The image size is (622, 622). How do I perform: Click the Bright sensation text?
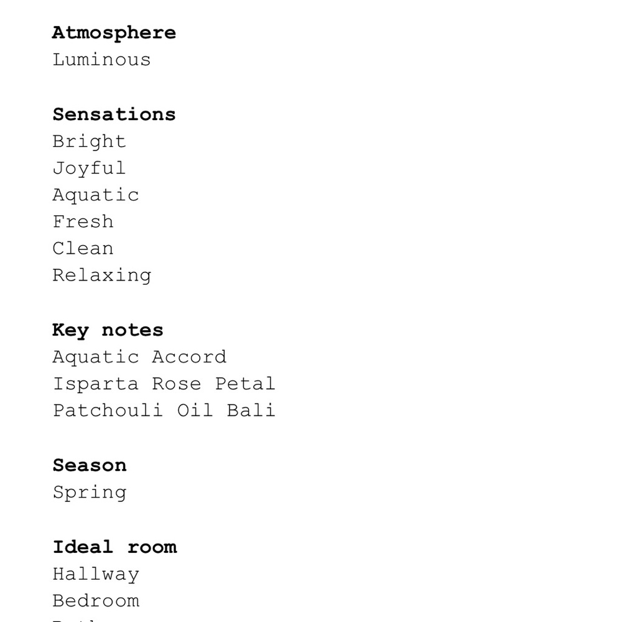[89, 142]
